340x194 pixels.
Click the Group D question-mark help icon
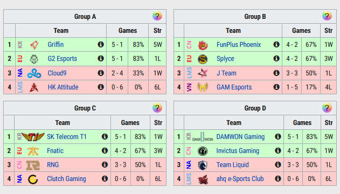click(x=327, y=108)
